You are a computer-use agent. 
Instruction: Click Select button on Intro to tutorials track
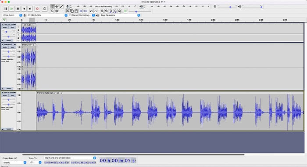pos(9,129)
